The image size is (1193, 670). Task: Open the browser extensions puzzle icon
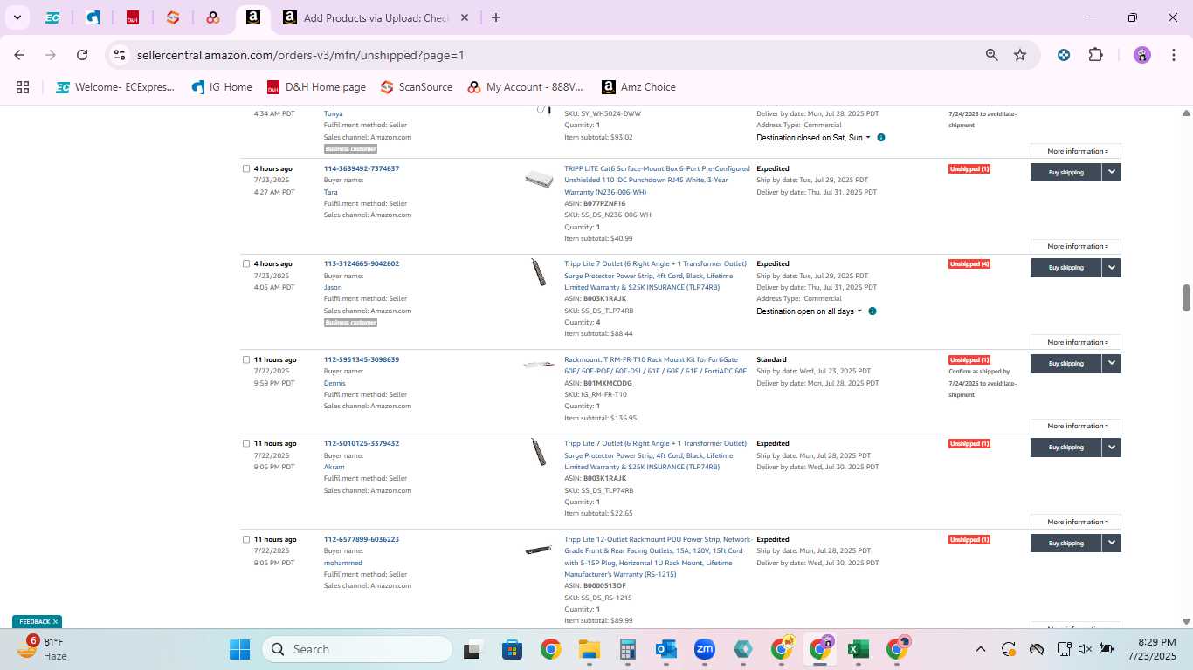click(1095, 55)
